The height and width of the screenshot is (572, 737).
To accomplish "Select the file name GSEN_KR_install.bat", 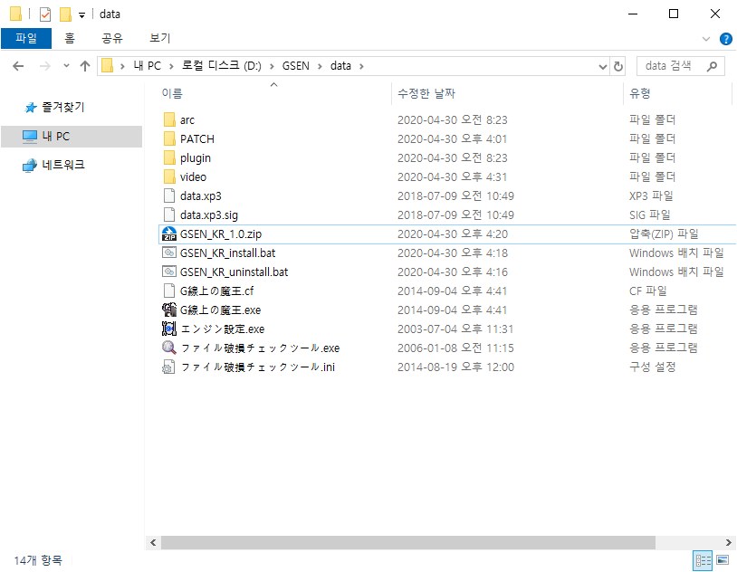I will tap(227, 253).
